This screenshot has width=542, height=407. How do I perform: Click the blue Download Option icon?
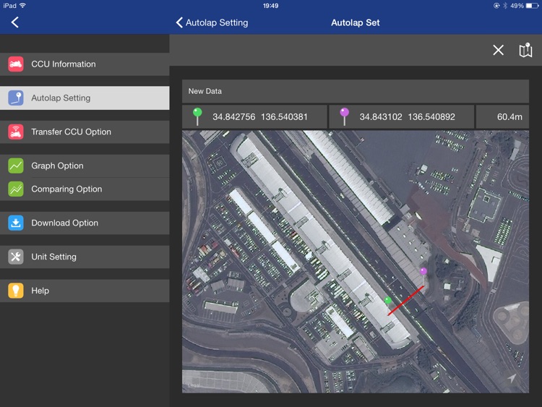pyautogui.click(x=16, y=223)
